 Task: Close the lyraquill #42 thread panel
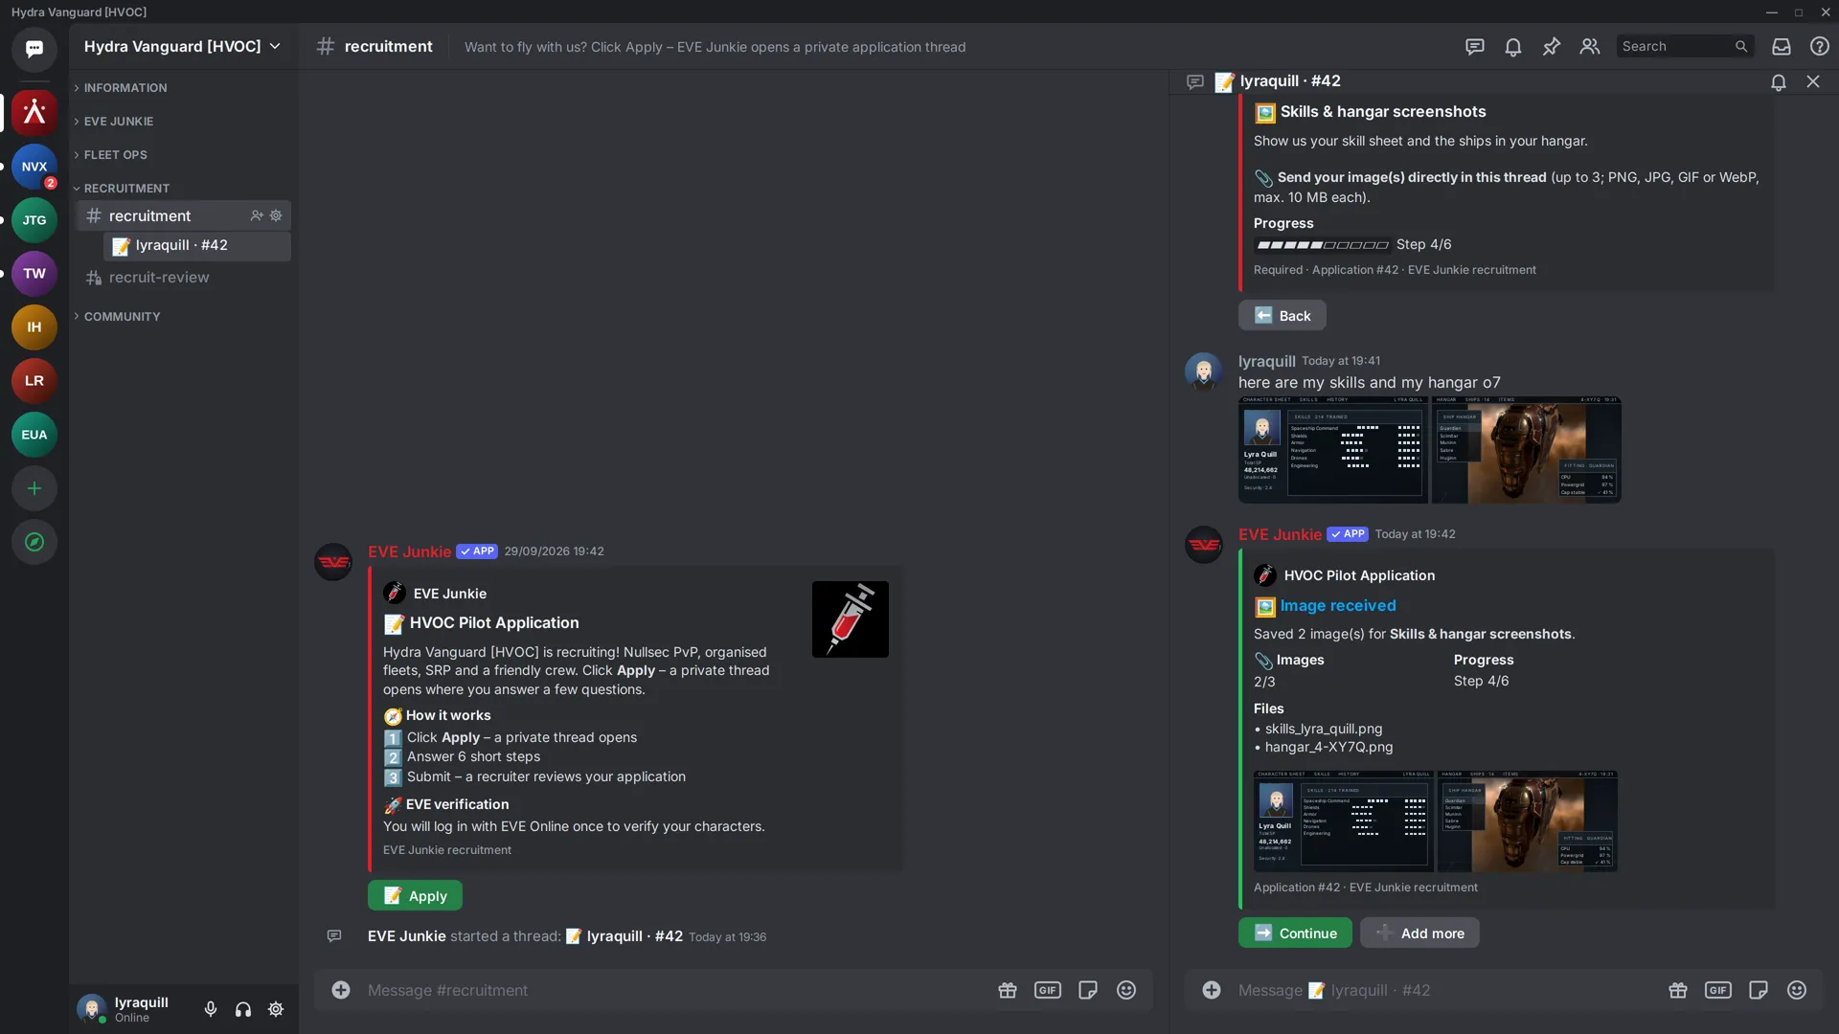(x=1813, y=81)
